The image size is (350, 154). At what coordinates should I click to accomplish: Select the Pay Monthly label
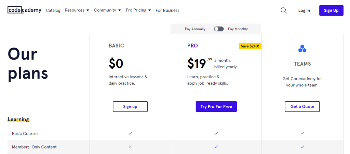coord(238,29)
